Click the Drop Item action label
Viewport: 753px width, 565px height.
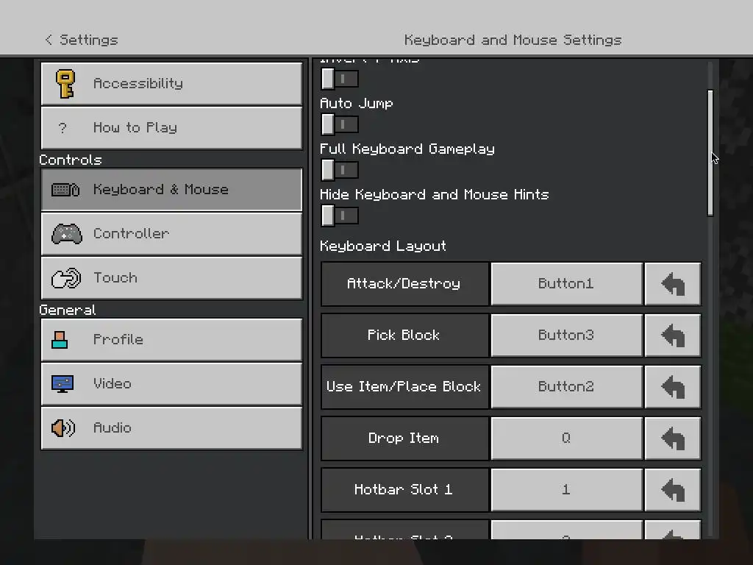click(404, 438)
